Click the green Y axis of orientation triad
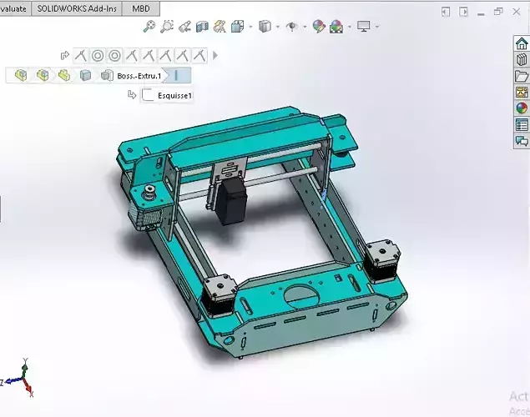Viewport: 530px width, 417px height. pyautogui.click(x=24, y=369)
